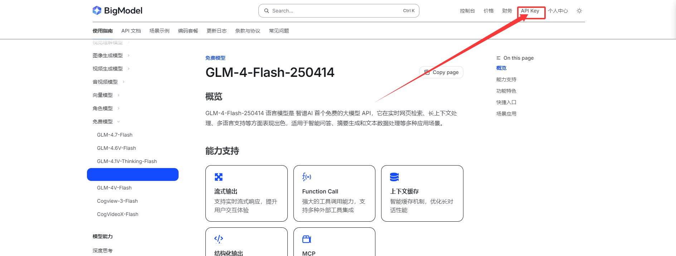676x256 pixels.
Task: Collapse the 免费模型 section chevron
Action: click(x=119, y=122)
